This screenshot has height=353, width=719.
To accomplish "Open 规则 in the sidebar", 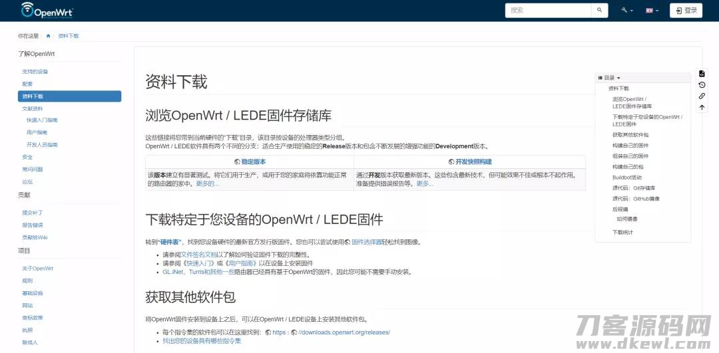I will click(x=27, y=281).
